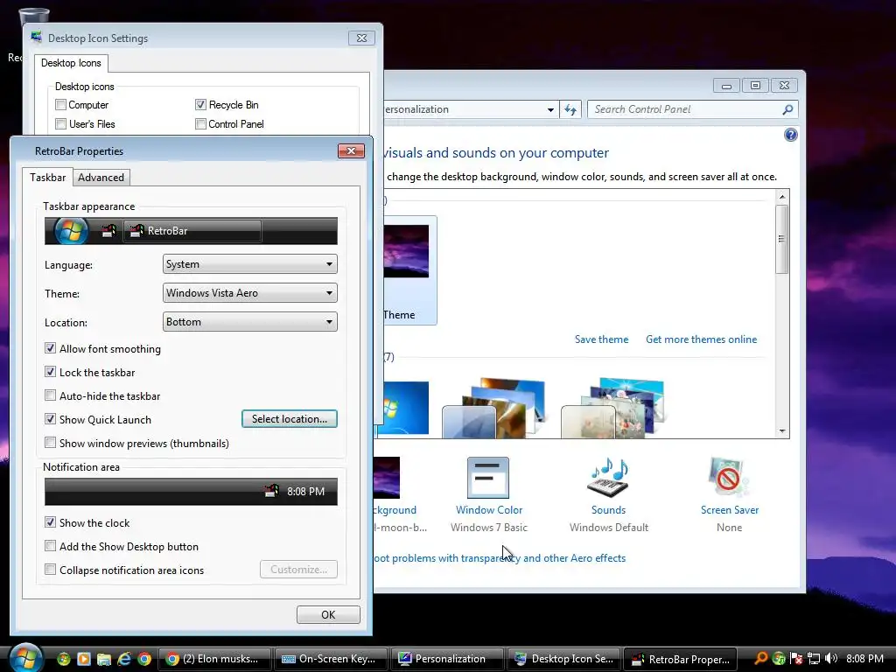896x672 pixels.
Task: Open the Theme dropdown showing Windows Vista Aero
Action: click(x=249, y=292)
